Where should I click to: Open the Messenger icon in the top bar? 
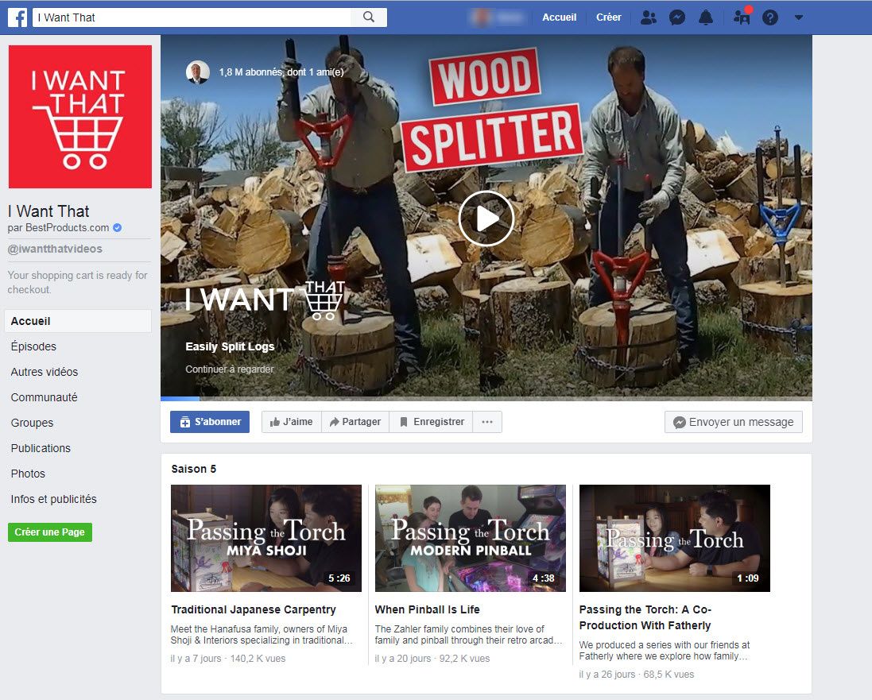(676, 17)
